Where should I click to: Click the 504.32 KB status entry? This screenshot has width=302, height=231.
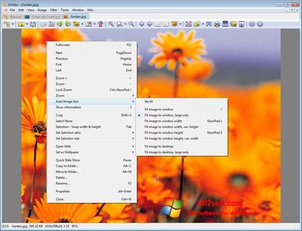[36, 226]
